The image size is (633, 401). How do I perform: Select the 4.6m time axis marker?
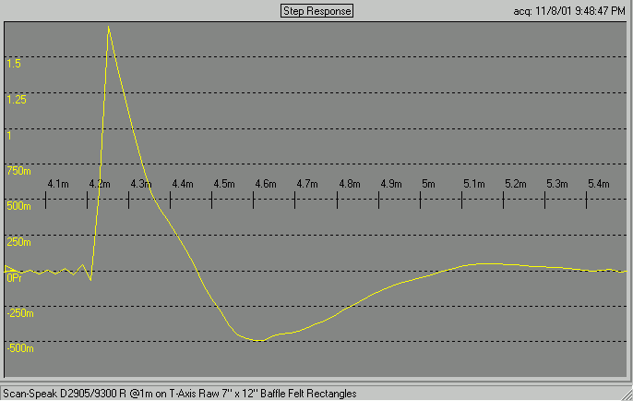(266, 185)
